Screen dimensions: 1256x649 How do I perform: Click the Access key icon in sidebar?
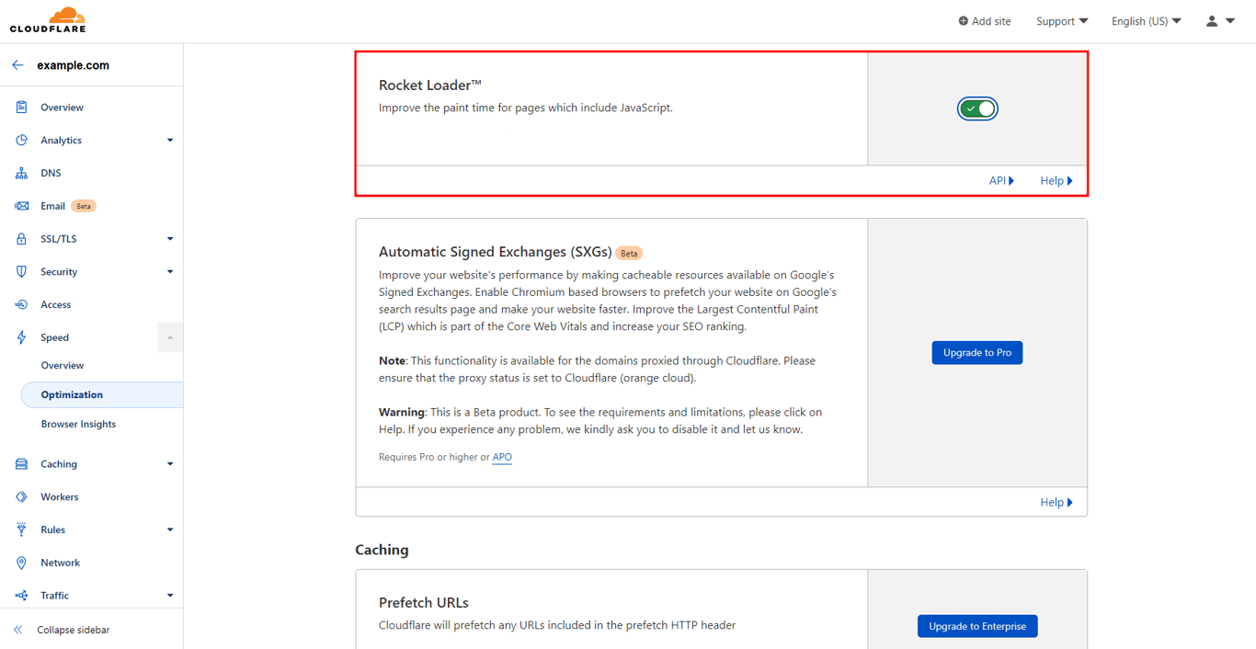tap(20, 304)
